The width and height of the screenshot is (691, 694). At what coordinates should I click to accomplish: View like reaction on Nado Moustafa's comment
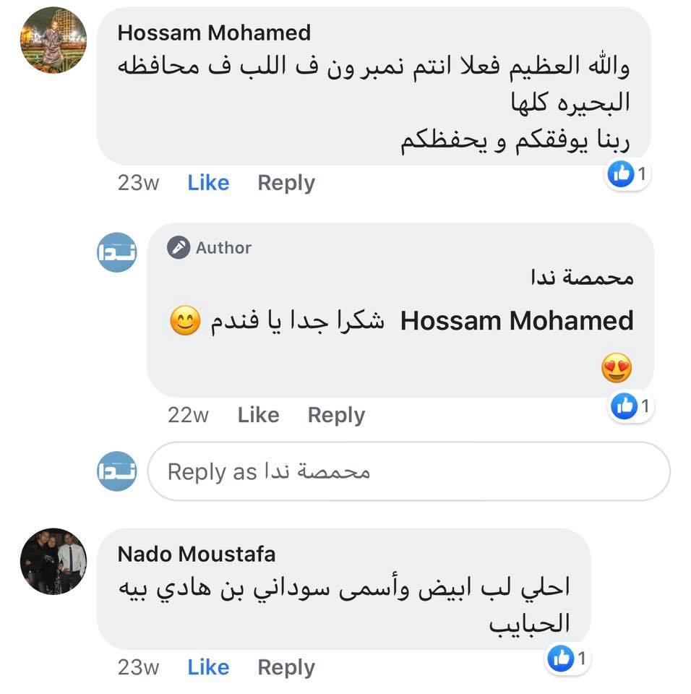point(567,658)
